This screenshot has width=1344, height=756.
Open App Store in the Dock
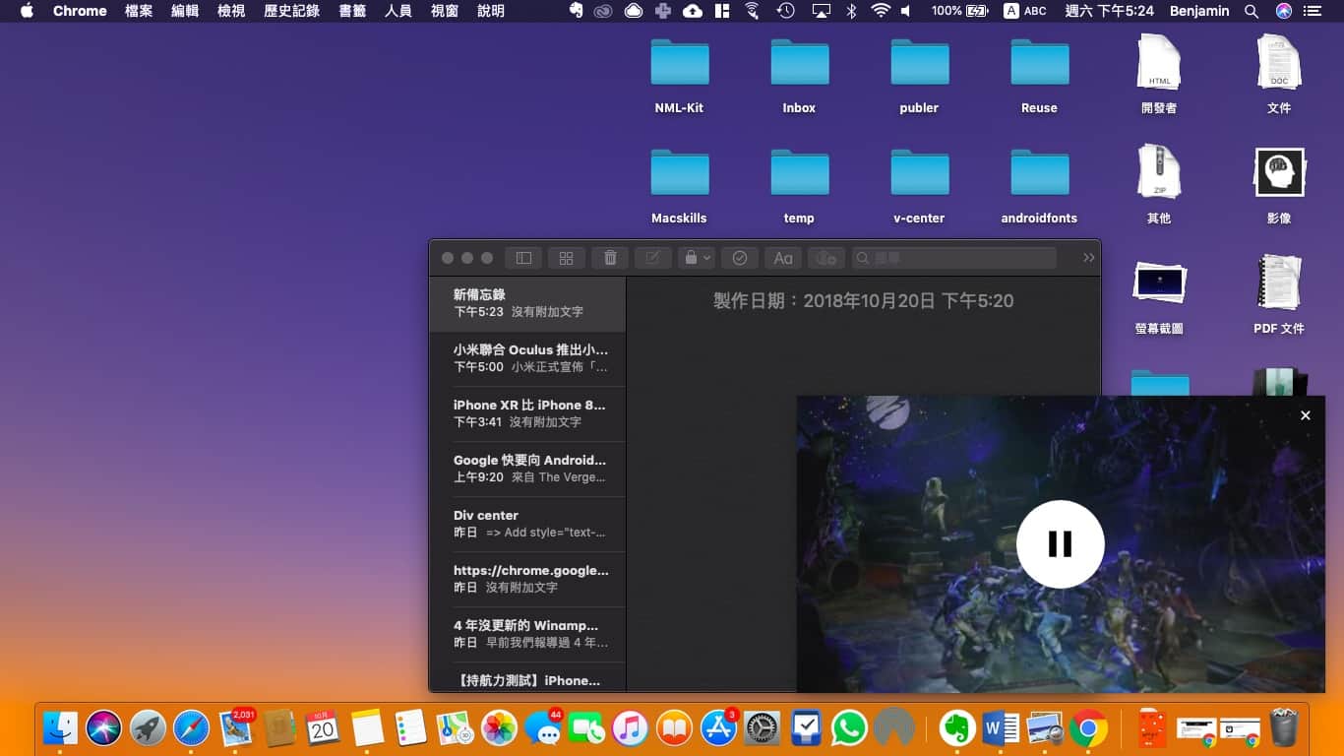718,728
